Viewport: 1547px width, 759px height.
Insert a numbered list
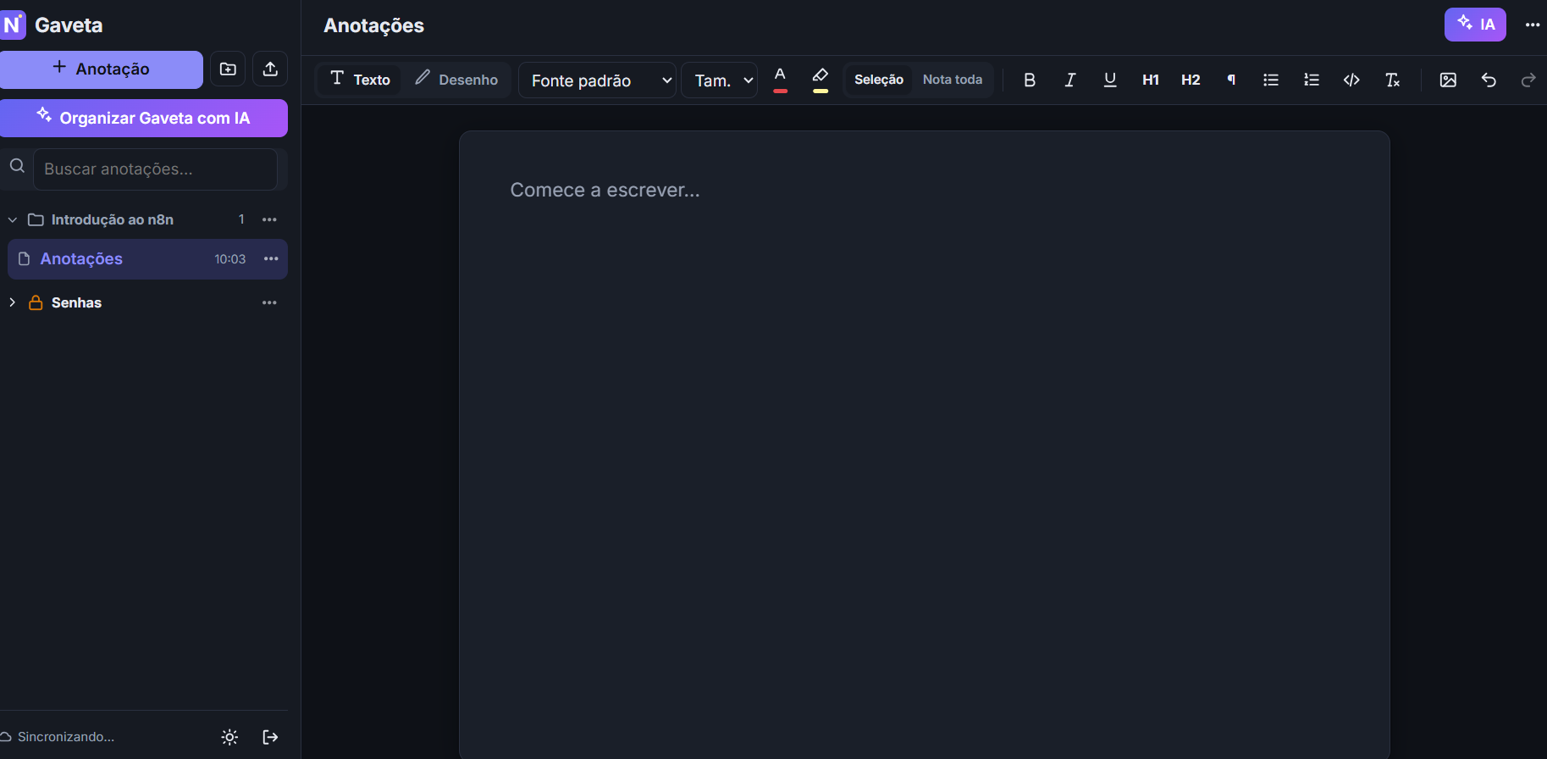click(1312, 80)
